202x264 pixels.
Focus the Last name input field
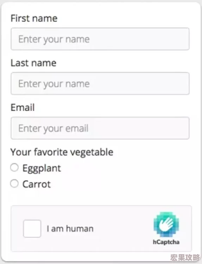tap(100, 84)
